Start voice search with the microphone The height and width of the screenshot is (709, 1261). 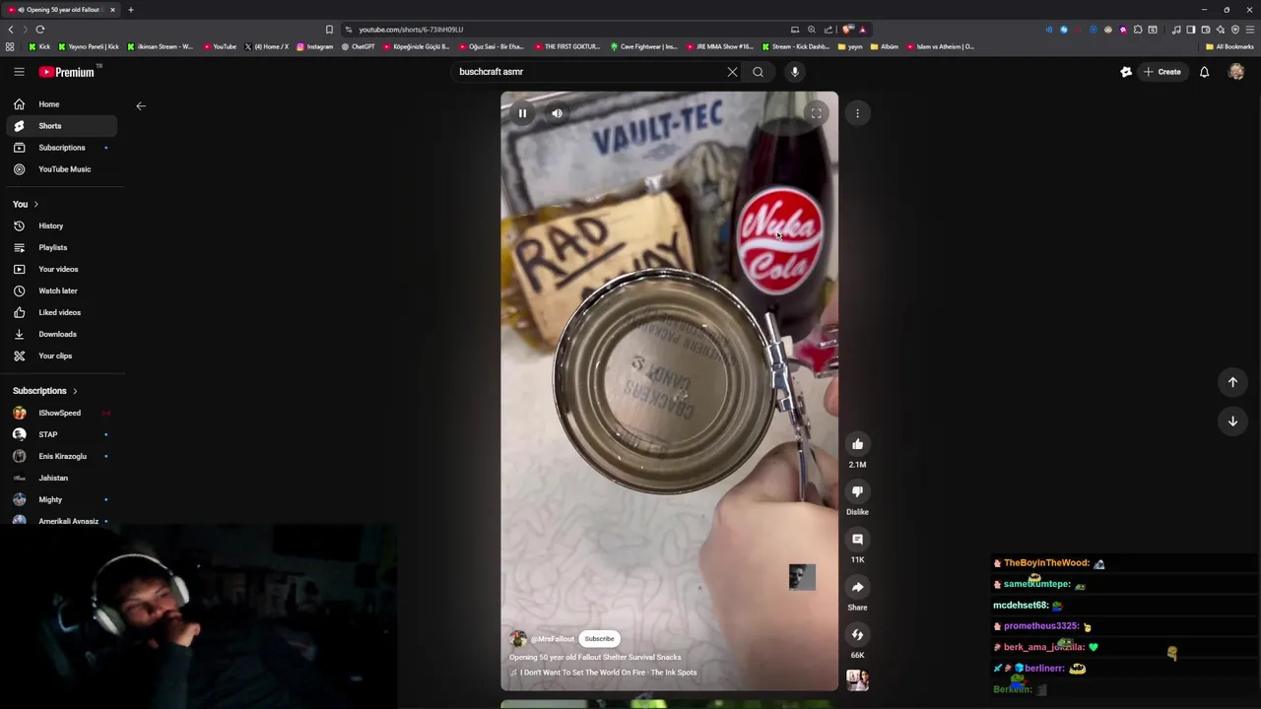coord(795,72)
